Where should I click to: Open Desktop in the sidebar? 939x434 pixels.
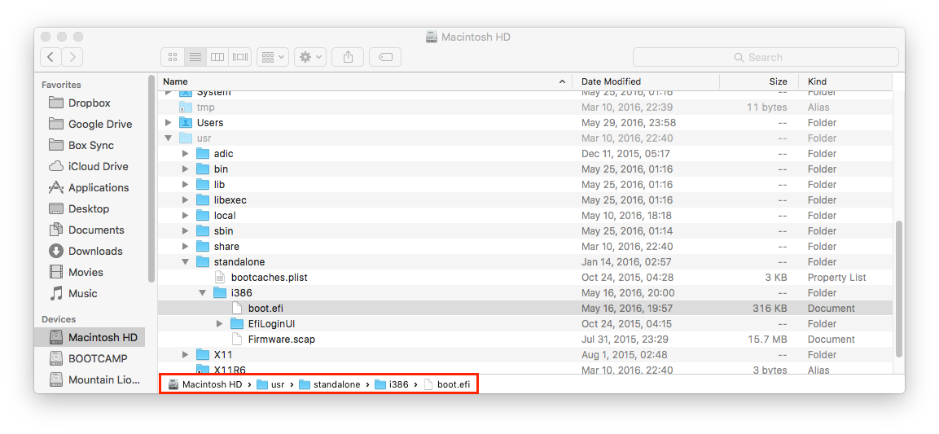click(x=90, y=209)
